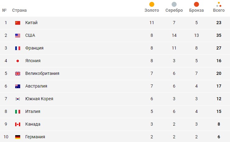Viewport: 230px width, 142px height.
Task: Click the France flag icon
Action: (x=18, y=48)
